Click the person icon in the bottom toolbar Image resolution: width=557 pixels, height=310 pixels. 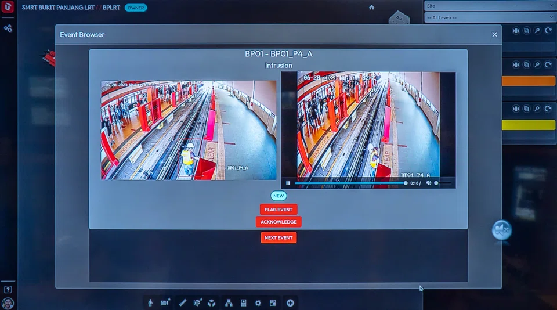point(150,302)
